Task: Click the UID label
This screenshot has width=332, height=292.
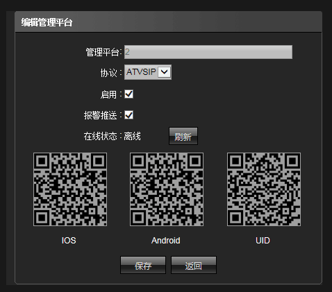Action: 263,241
